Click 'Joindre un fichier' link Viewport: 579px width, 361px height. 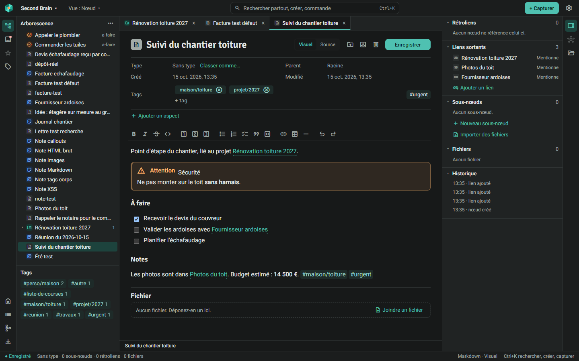tap(399, 310)
